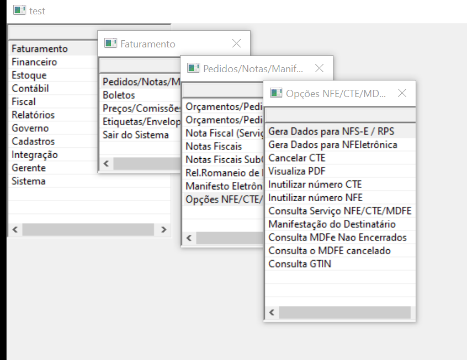Close the Faturamento window
The height and width of the screenshot is (360, 467).
tap(236, 44)
